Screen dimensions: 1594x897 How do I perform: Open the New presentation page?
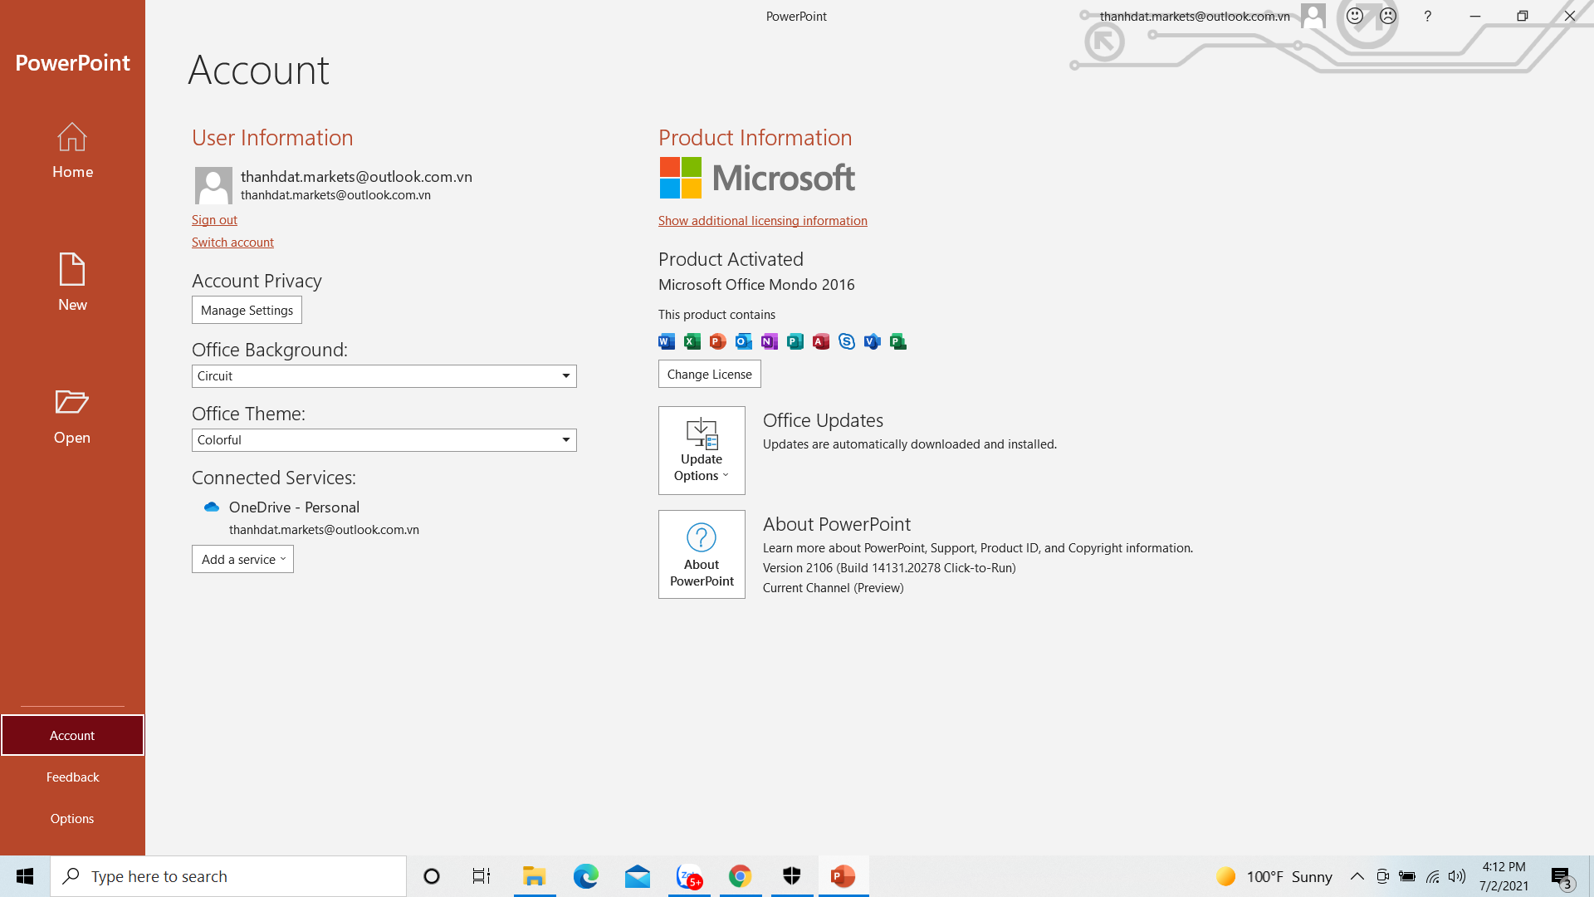pyautogui.click(x=72, y=282)
